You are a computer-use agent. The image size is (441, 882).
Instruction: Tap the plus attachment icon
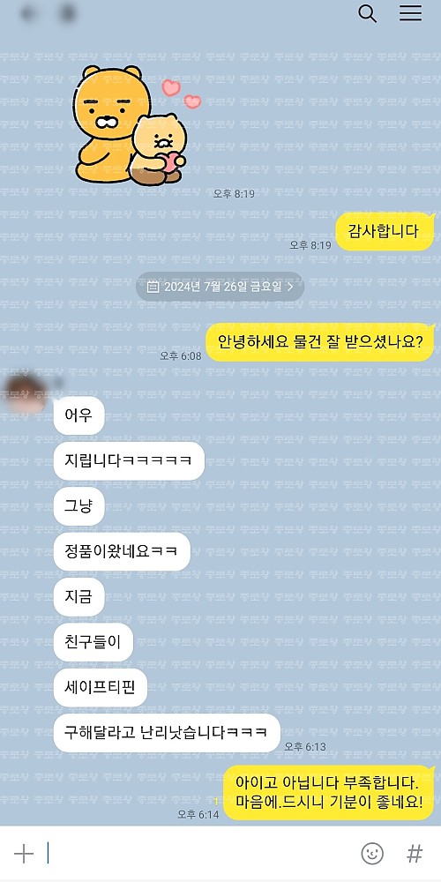pyautogui.click(x=24, y=854)
